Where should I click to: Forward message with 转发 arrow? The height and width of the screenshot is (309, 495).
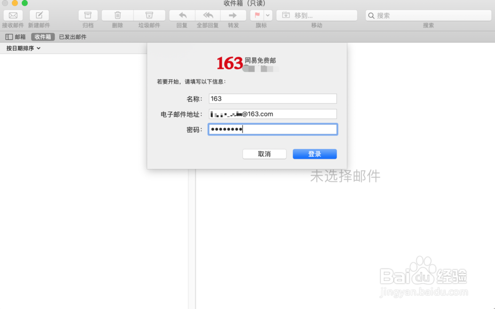233,15
